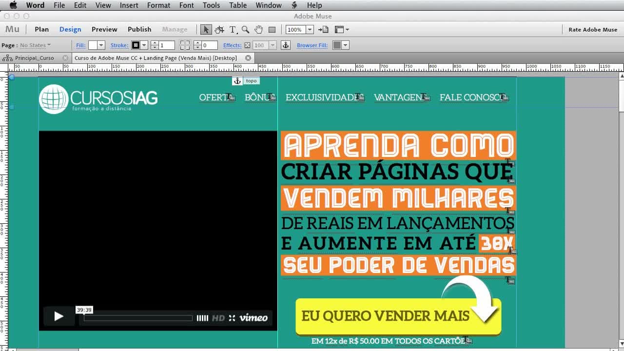Click the anchor link icon in options bar
Image resolution: width=624 pixels, height=351 pixels.
tap(286, 45)
